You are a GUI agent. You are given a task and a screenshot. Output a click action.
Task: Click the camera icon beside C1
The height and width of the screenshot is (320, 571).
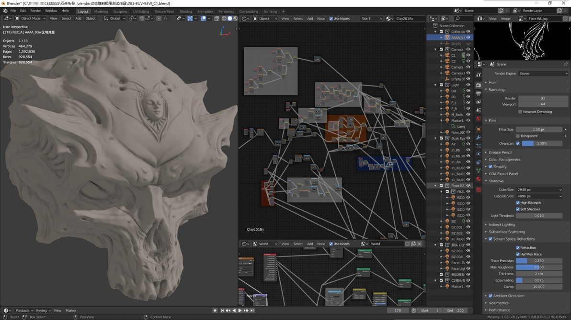point(447,55)
